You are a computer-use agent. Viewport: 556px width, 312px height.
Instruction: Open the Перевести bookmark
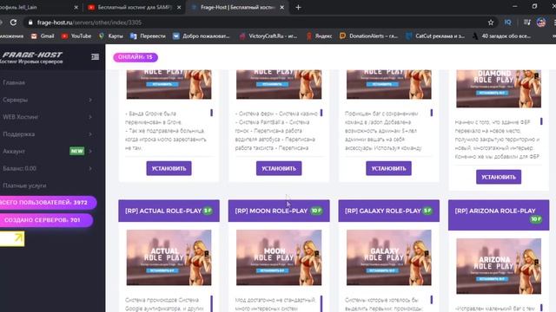(x=148, y=36)
